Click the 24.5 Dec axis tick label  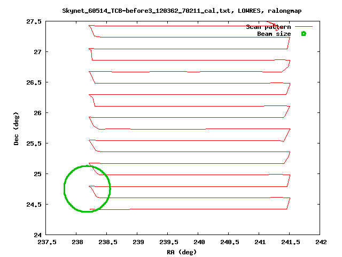click(34, 205)
